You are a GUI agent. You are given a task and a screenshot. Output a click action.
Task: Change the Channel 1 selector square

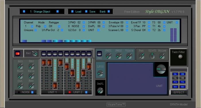pyautogui.click(x=32, y=26)
